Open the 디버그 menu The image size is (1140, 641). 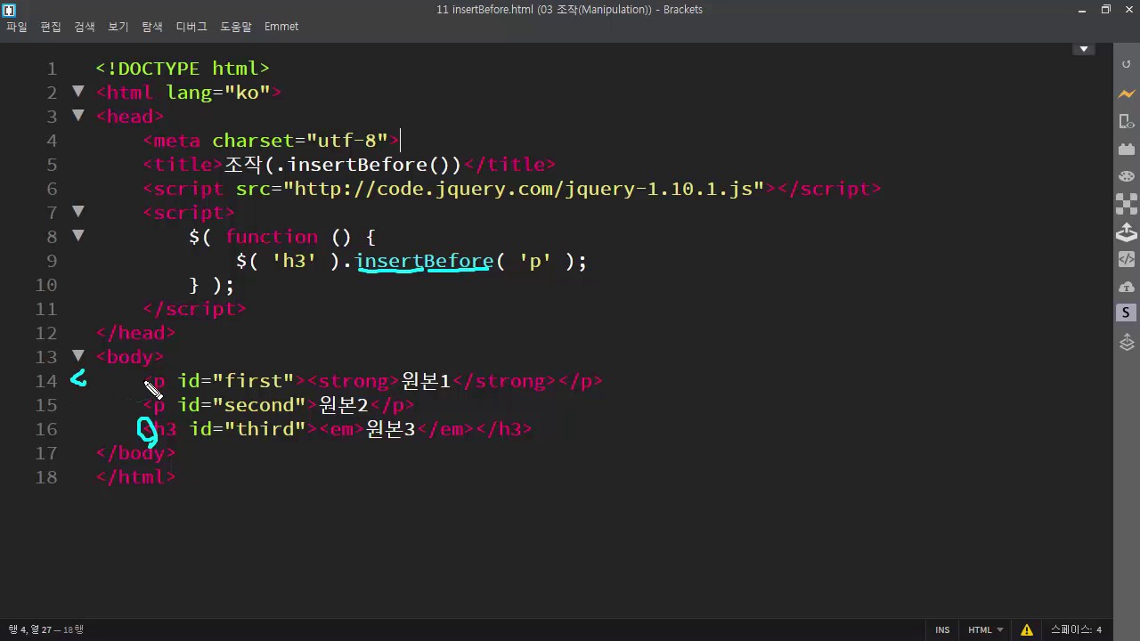[x=191, y=27]
